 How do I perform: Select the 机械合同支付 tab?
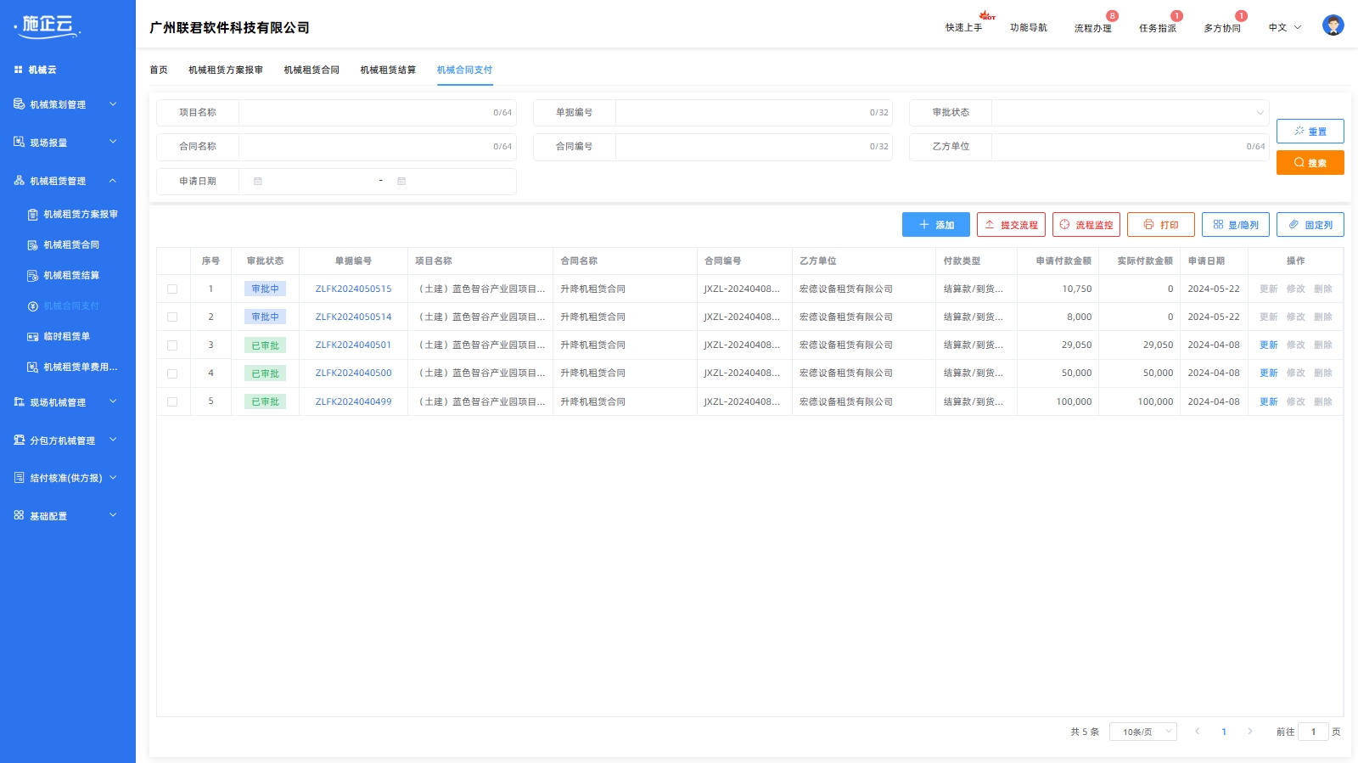pyautogui.click(x=464, y=70)
